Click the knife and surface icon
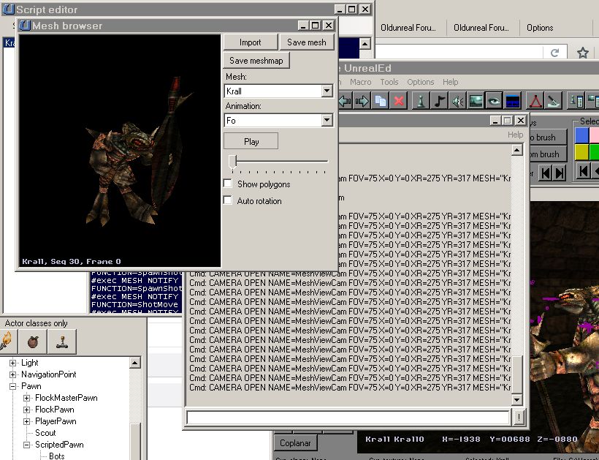599x460 pixels. tap(554, 101)
